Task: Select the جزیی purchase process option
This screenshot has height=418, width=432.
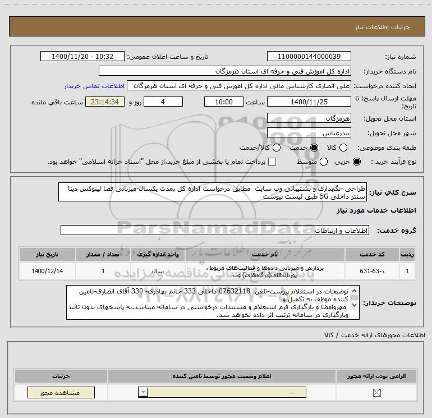Action: point(357,162)
